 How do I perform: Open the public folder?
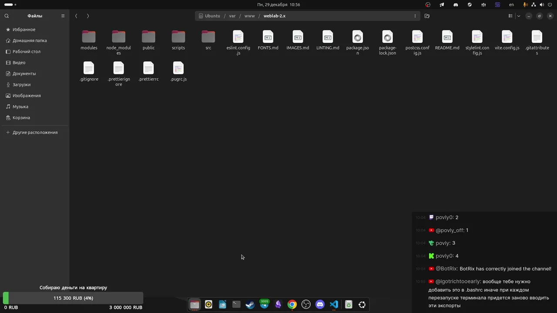(148, 40)
